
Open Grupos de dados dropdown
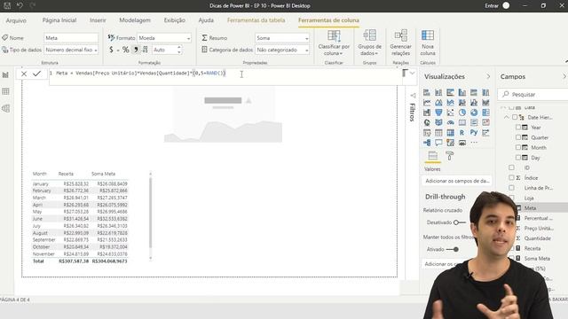pyautogui.click(x=369, y=43)
